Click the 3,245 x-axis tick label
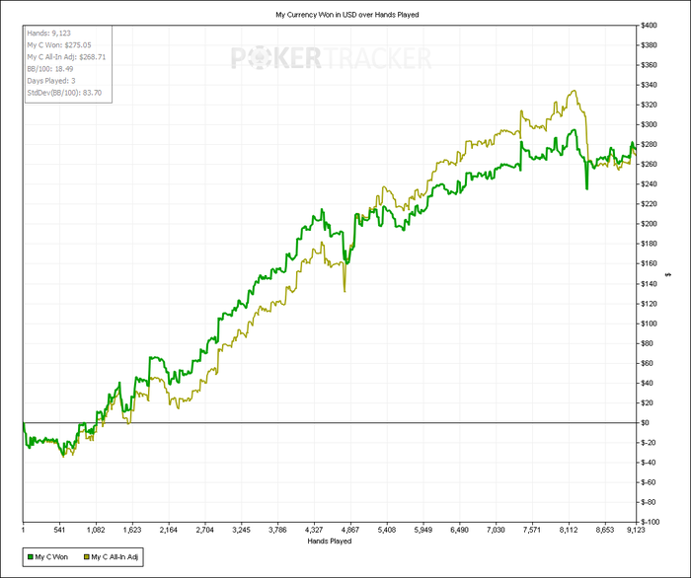Viewport: 691px width, 578px height. [241, 530]
